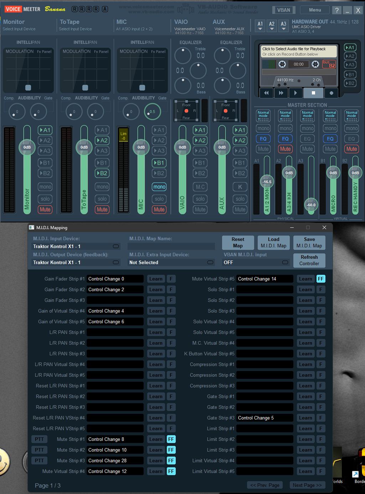Click Mute Strip #3 mapping field

click(x=115, y=460)
